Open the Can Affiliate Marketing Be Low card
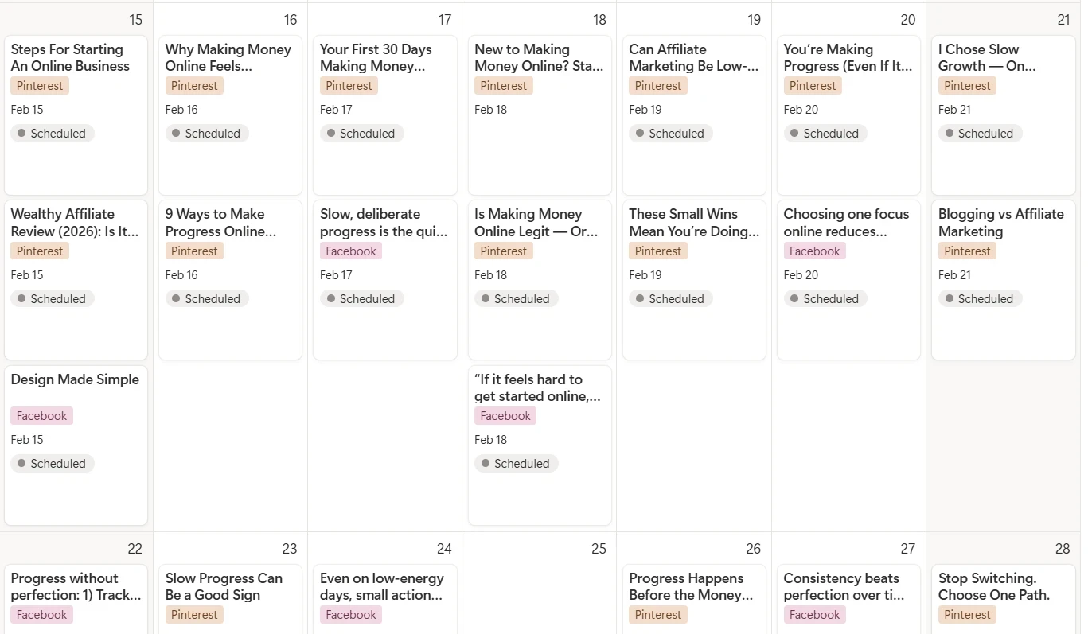The image size is (1088, 634). pyautogui.click(x=692, y=57)
